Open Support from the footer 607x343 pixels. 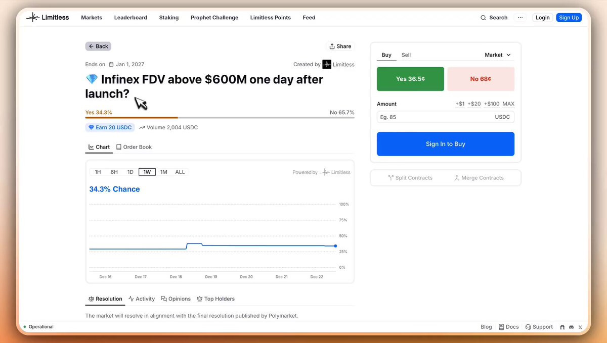539,327
